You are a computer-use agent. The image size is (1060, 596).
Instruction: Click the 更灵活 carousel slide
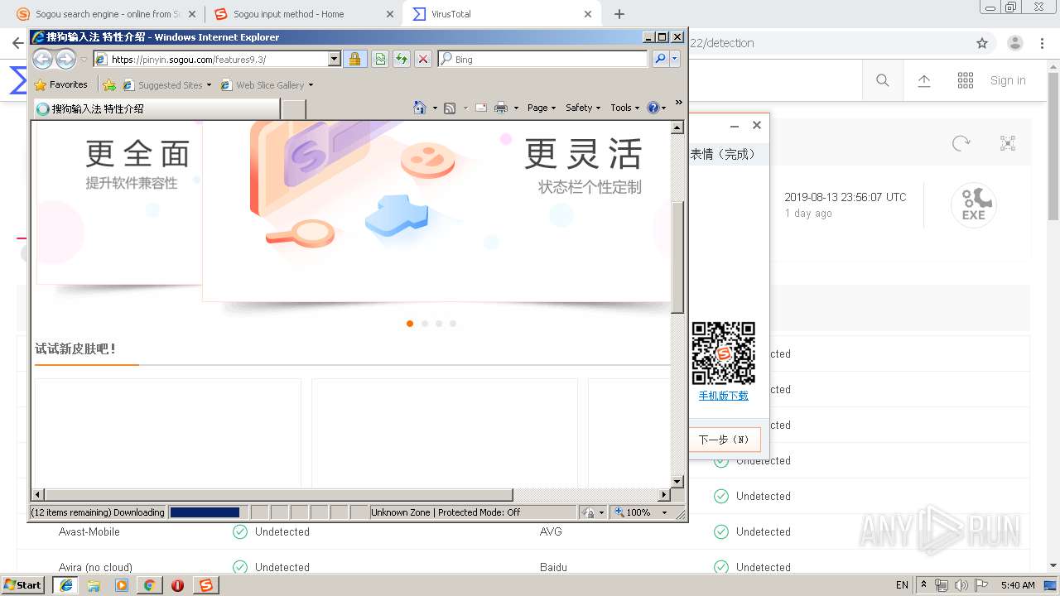tap(436, 210)
